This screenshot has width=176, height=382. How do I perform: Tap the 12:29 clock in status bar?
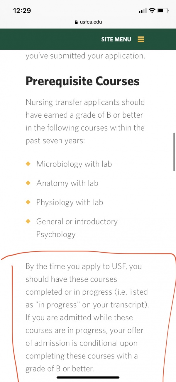22,11
